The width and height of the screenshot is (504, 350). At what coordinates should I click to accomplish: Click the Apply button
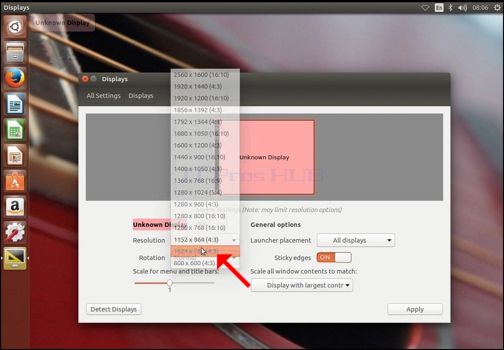point(415,309)
